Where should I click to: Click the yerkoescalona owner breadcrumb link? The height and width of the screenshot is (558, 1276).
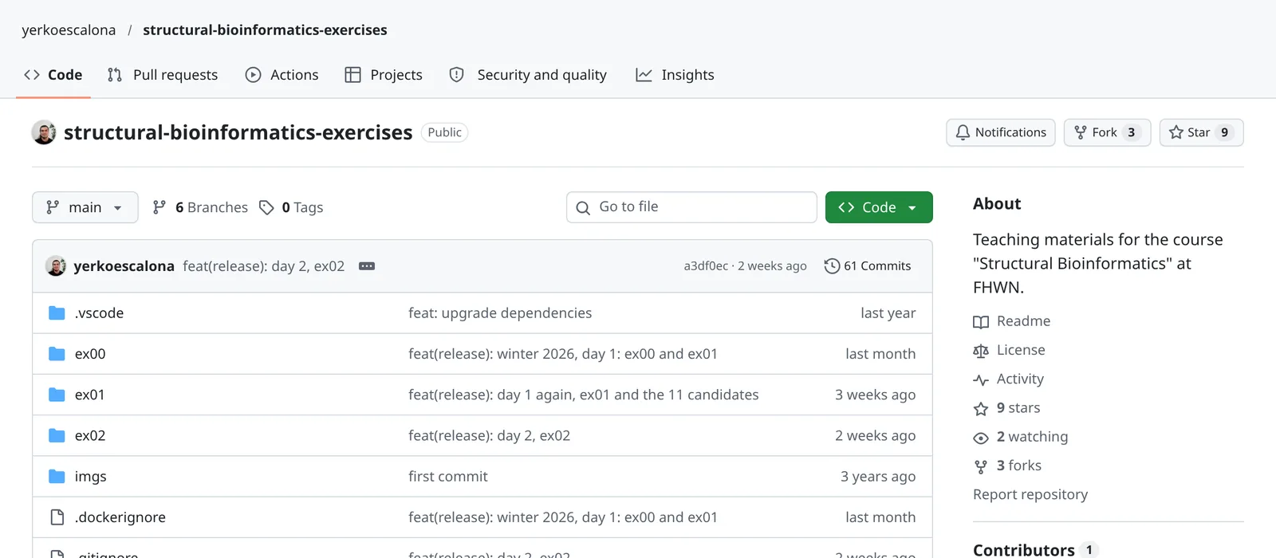pyautogui.click(x=69, y=30)
